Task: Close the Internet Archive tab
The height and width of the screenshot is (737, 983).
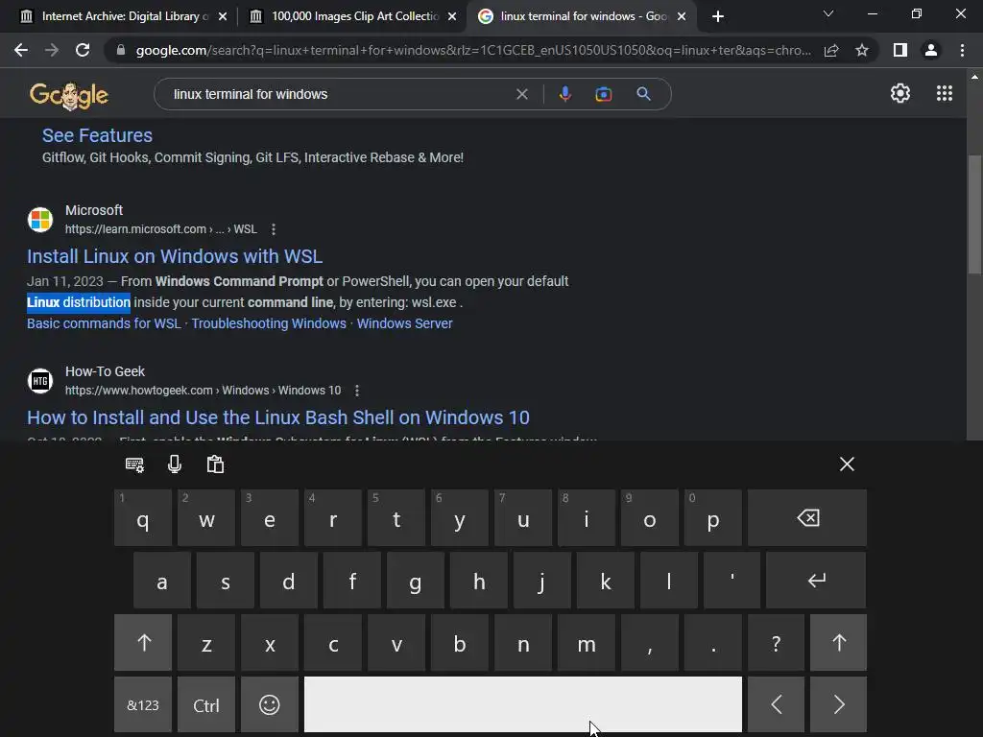Action: [223, 17]
